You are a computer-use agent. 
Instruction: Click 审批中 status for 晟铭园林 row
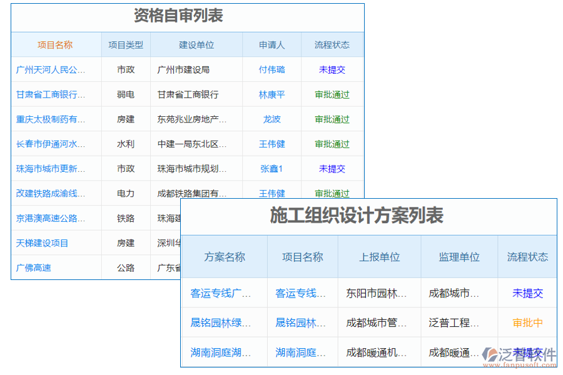coord(527,322)
